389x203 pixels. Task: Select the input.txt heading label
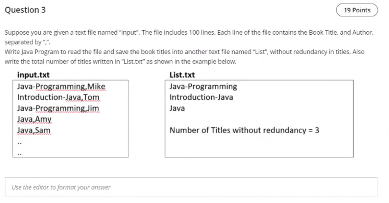click(x=33, y=75)
